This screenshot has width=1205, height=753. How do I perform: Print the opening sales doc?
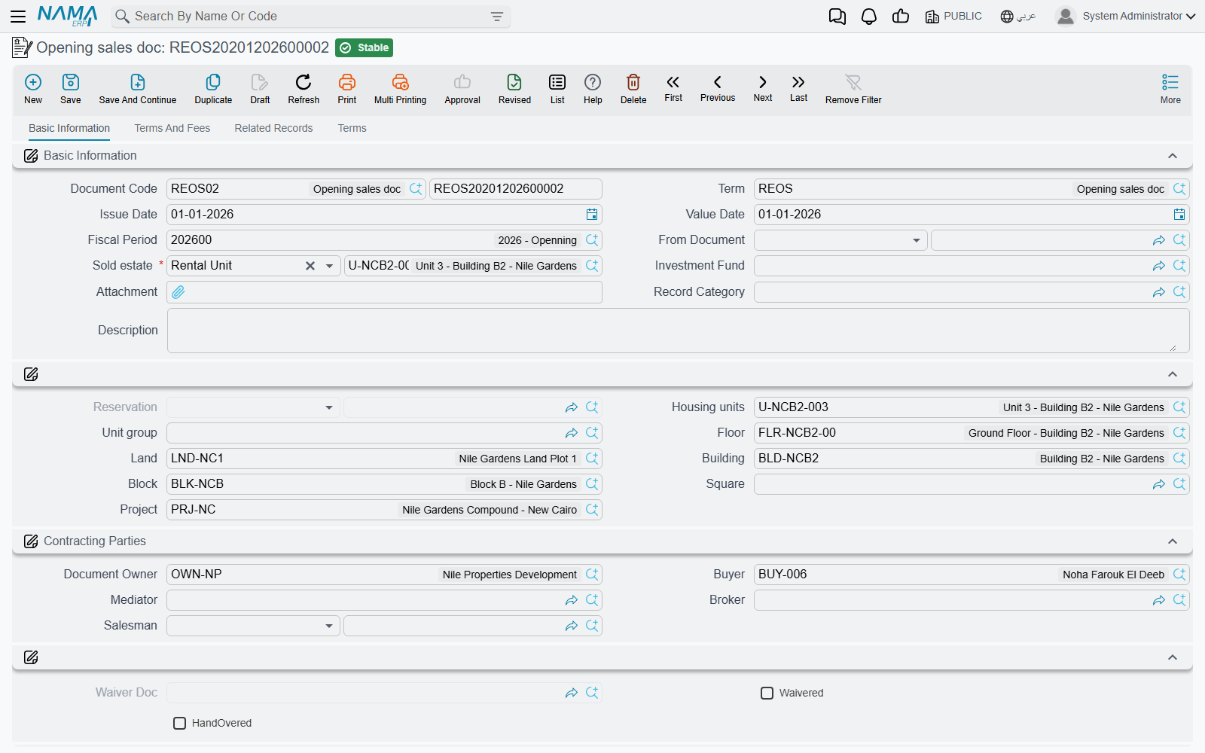pyautogui.click(x=347, y=89)
